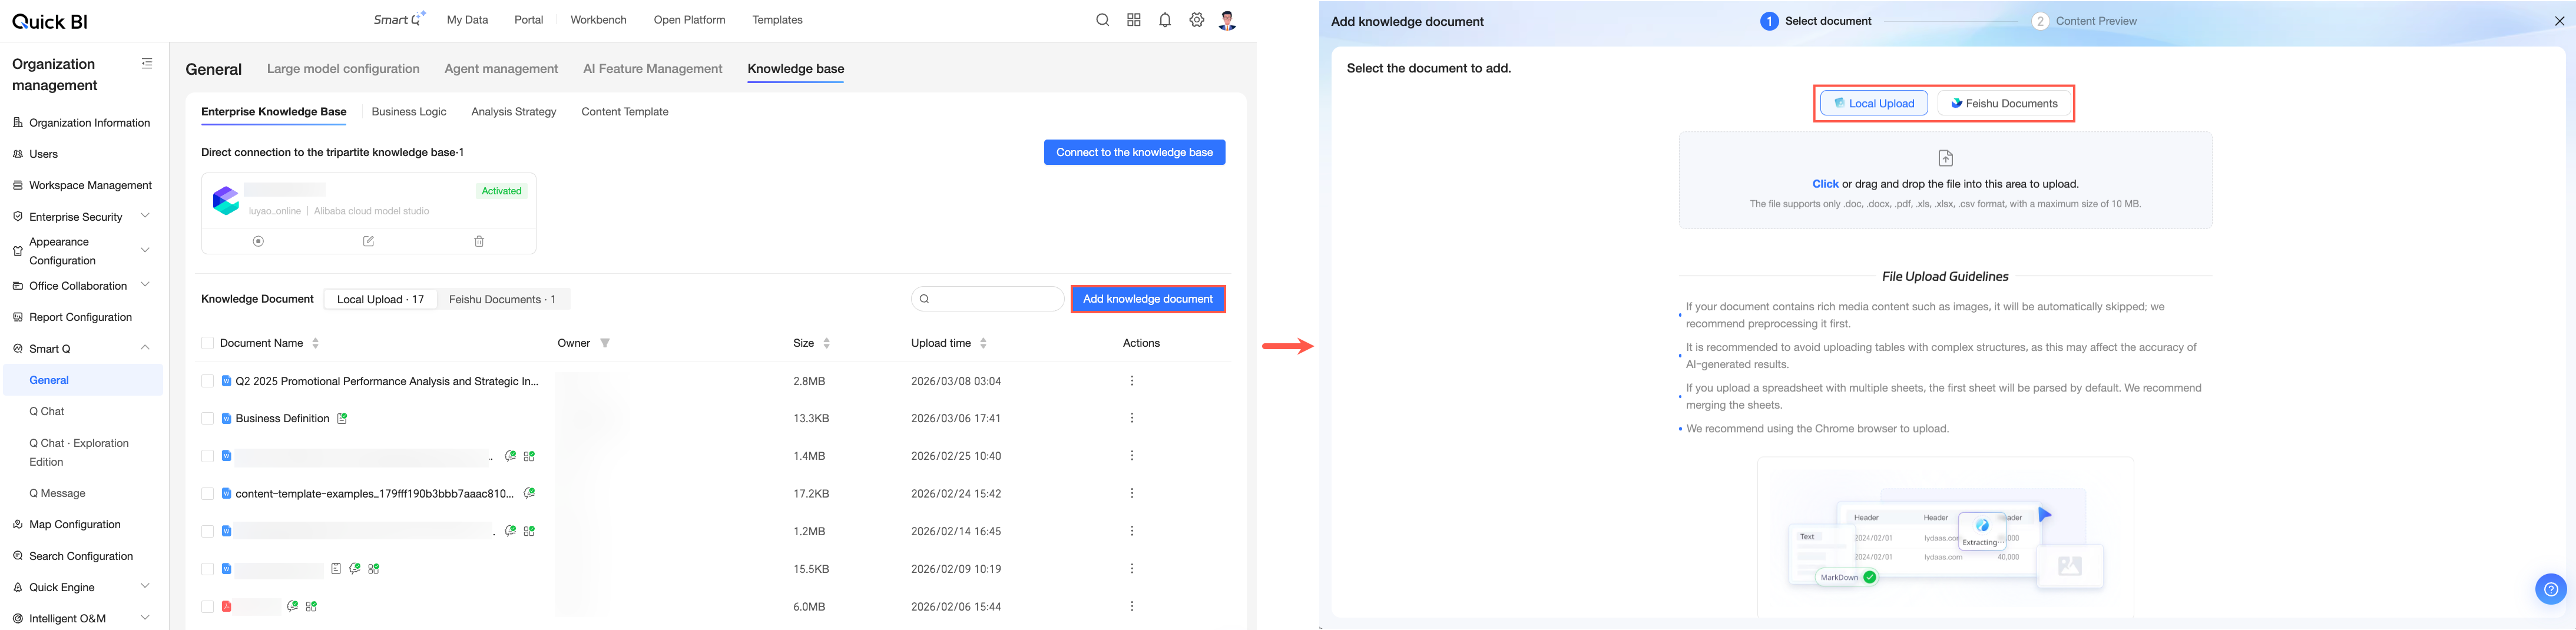Viewport: 2576px width, 630px height.
Task: Click Add knowledge document button
Action: 1148,299
